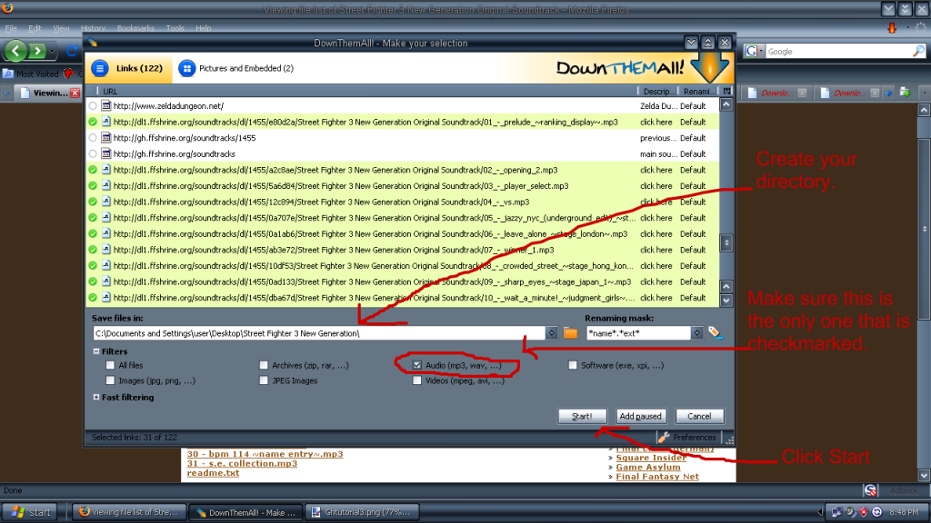Click the file icon for 02_-_opening_2.mp3 row

click(x=106, y=170)
